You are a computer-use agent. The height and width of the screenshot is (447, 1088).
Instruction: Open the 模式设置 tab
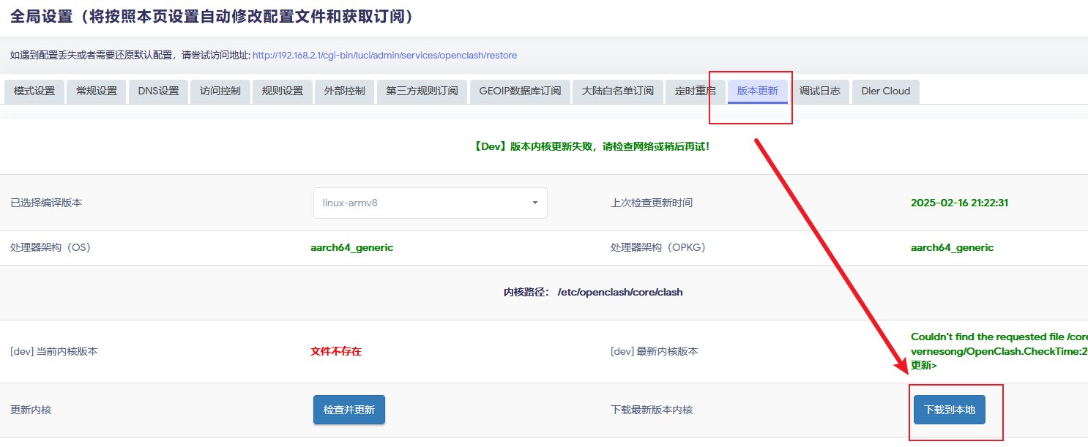click(x=34, y=91)
